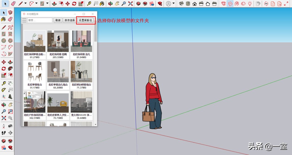The image size is (292, 155).
Task: Click the red diamond plugin icon
Action: coord(223,4)
